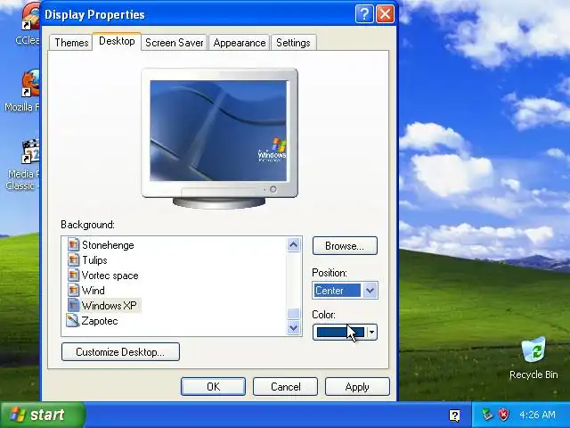Click the Windows XP wallpaper icon

73,305
